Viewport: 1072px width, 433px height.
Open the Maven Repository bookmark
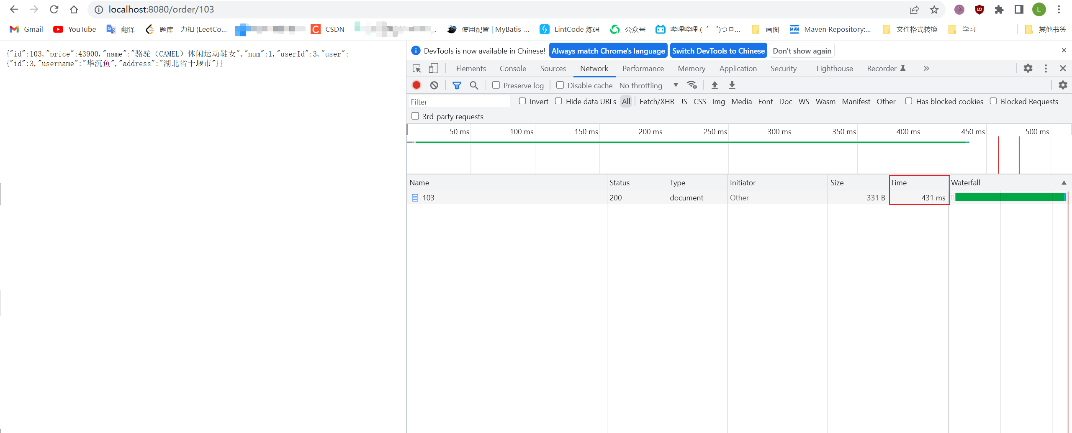(830, 29)
